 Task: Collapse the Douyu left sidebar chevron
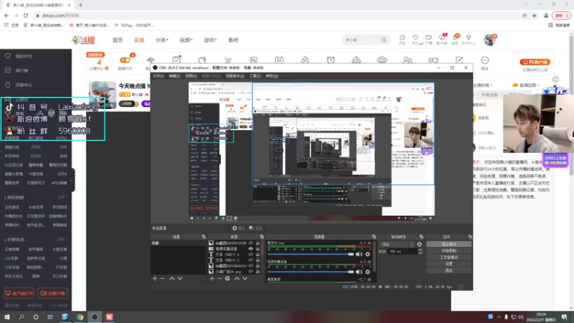72,181
